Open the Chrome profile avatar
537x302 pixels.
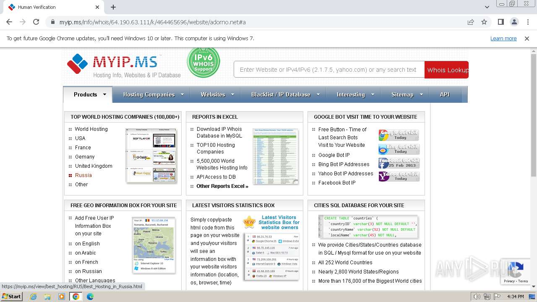pos(514,22)
